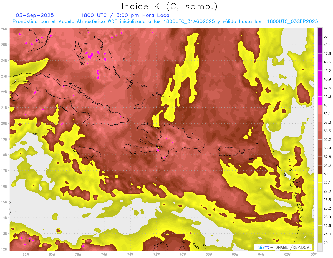Click the "64W" longitude axis label
Viewport: 333px width, 258px height.
[261, 254]
